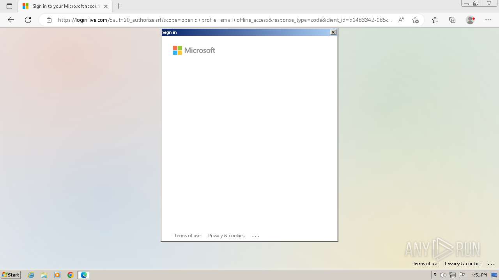Open Read aloud feature icon

coord(401,20)
